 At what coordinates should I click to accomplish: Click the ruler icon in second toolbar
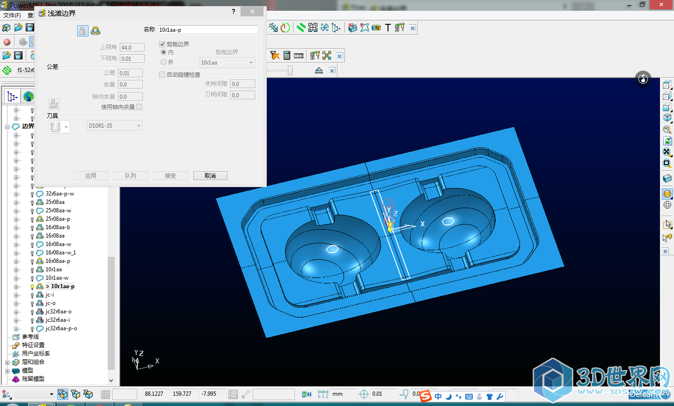tap(299, 56)
